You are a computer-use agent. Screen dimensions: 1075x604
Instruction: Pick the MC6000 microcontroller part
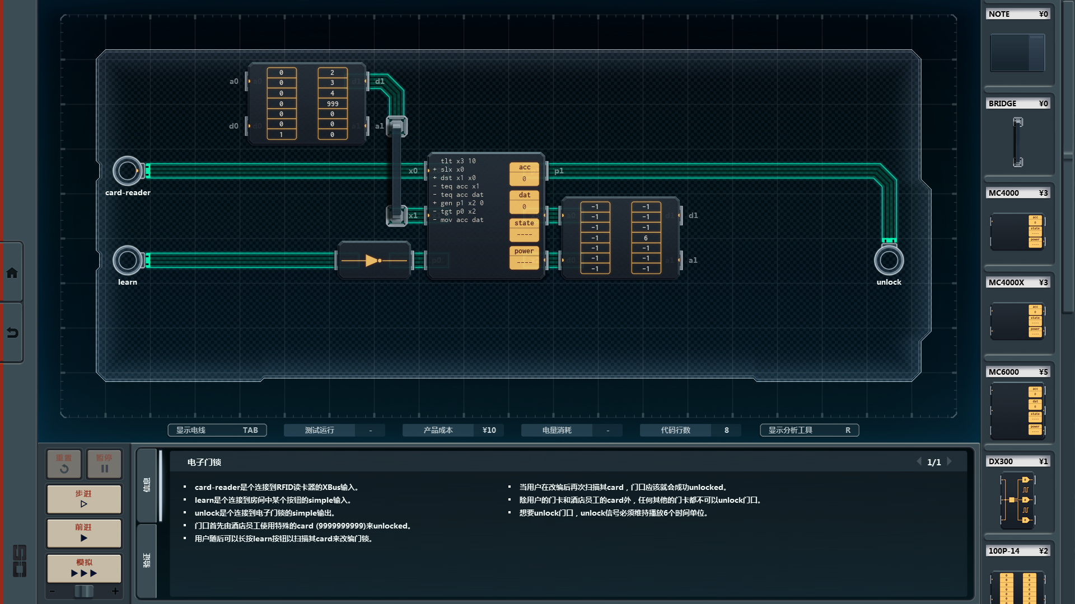coord(1017,410)
